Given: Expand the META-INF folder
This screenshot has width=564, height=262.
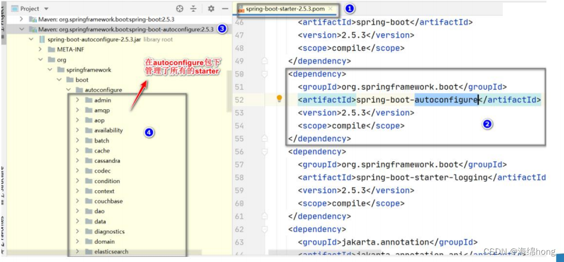Looking at the screenshot, I should [x=40, y=50].
